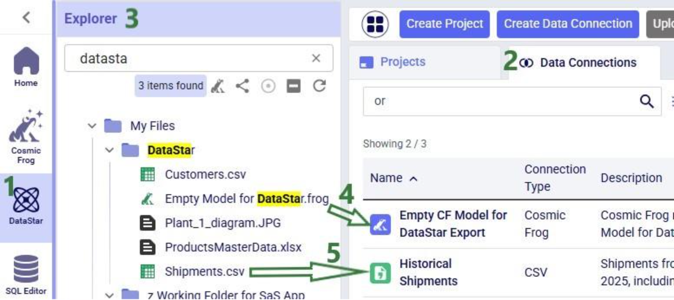Open Customers.csv file
This screenshot has height=300, width=674.
(x=206, y=174)
